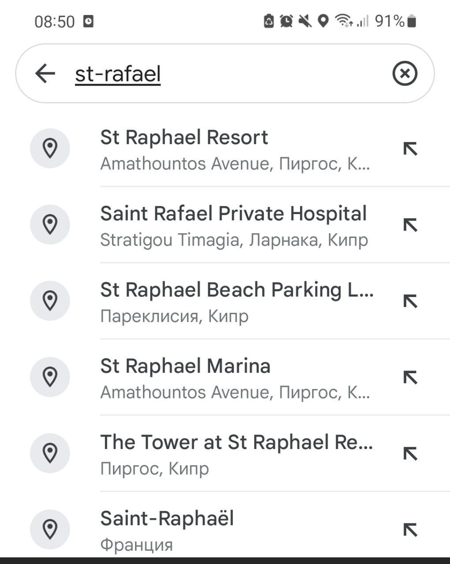Fill search with St Raphael Marina arrow
450x564 pixels.
[x=410, y=378]
